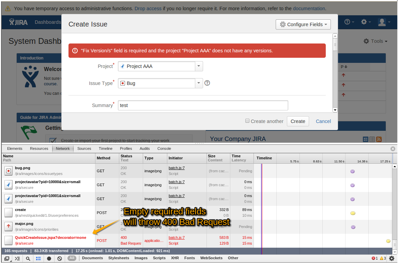Filter network by Documents
The width and height of the screenshot is (398, 264).
click(x=92, y=258)
